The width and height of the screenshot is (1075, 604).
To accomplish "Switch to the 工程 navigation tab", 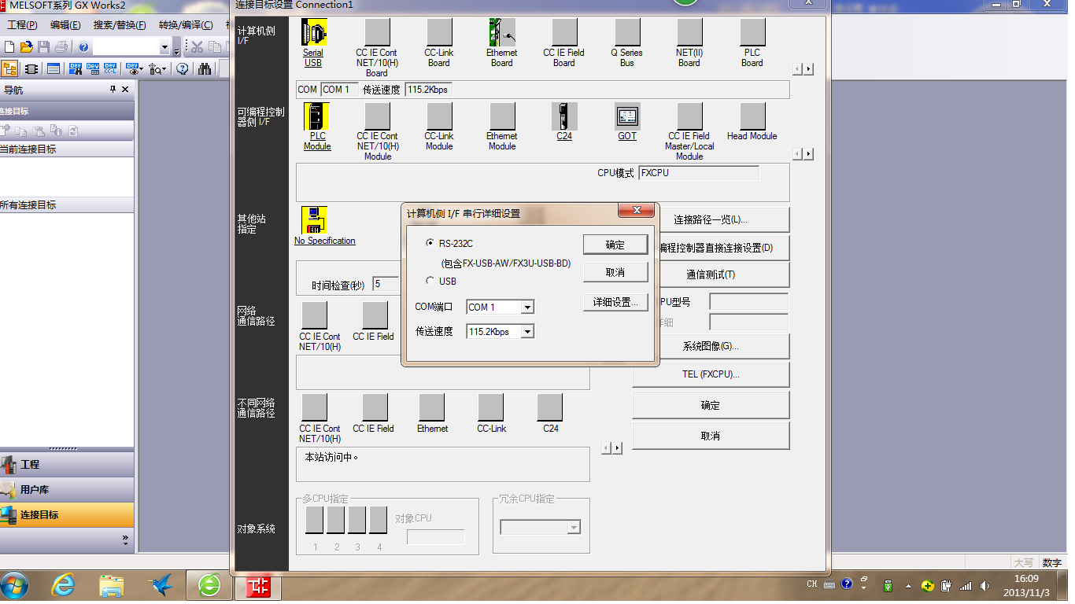I will point(67,465).
